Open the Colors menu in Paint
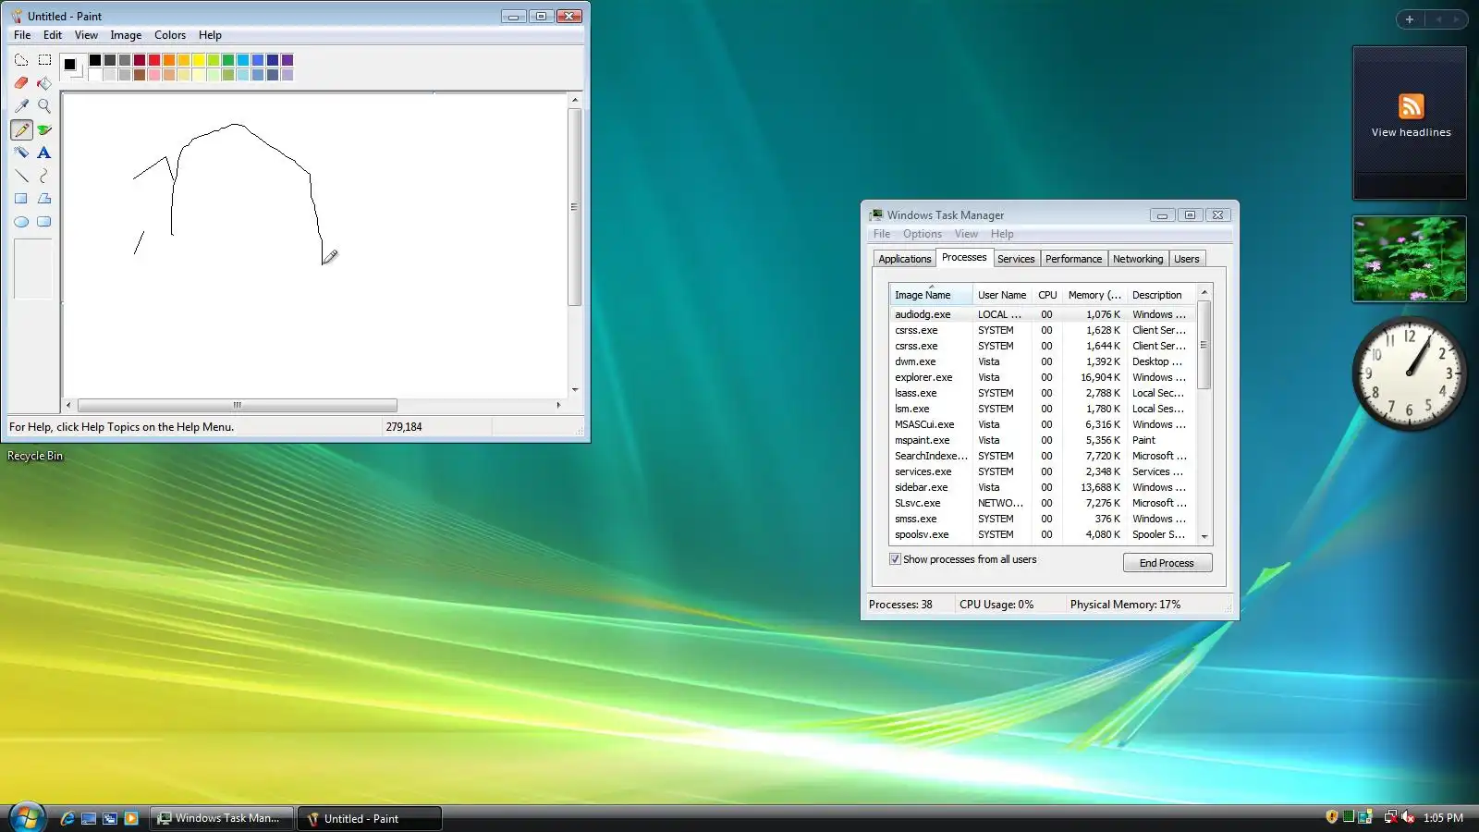 (170, 35)
